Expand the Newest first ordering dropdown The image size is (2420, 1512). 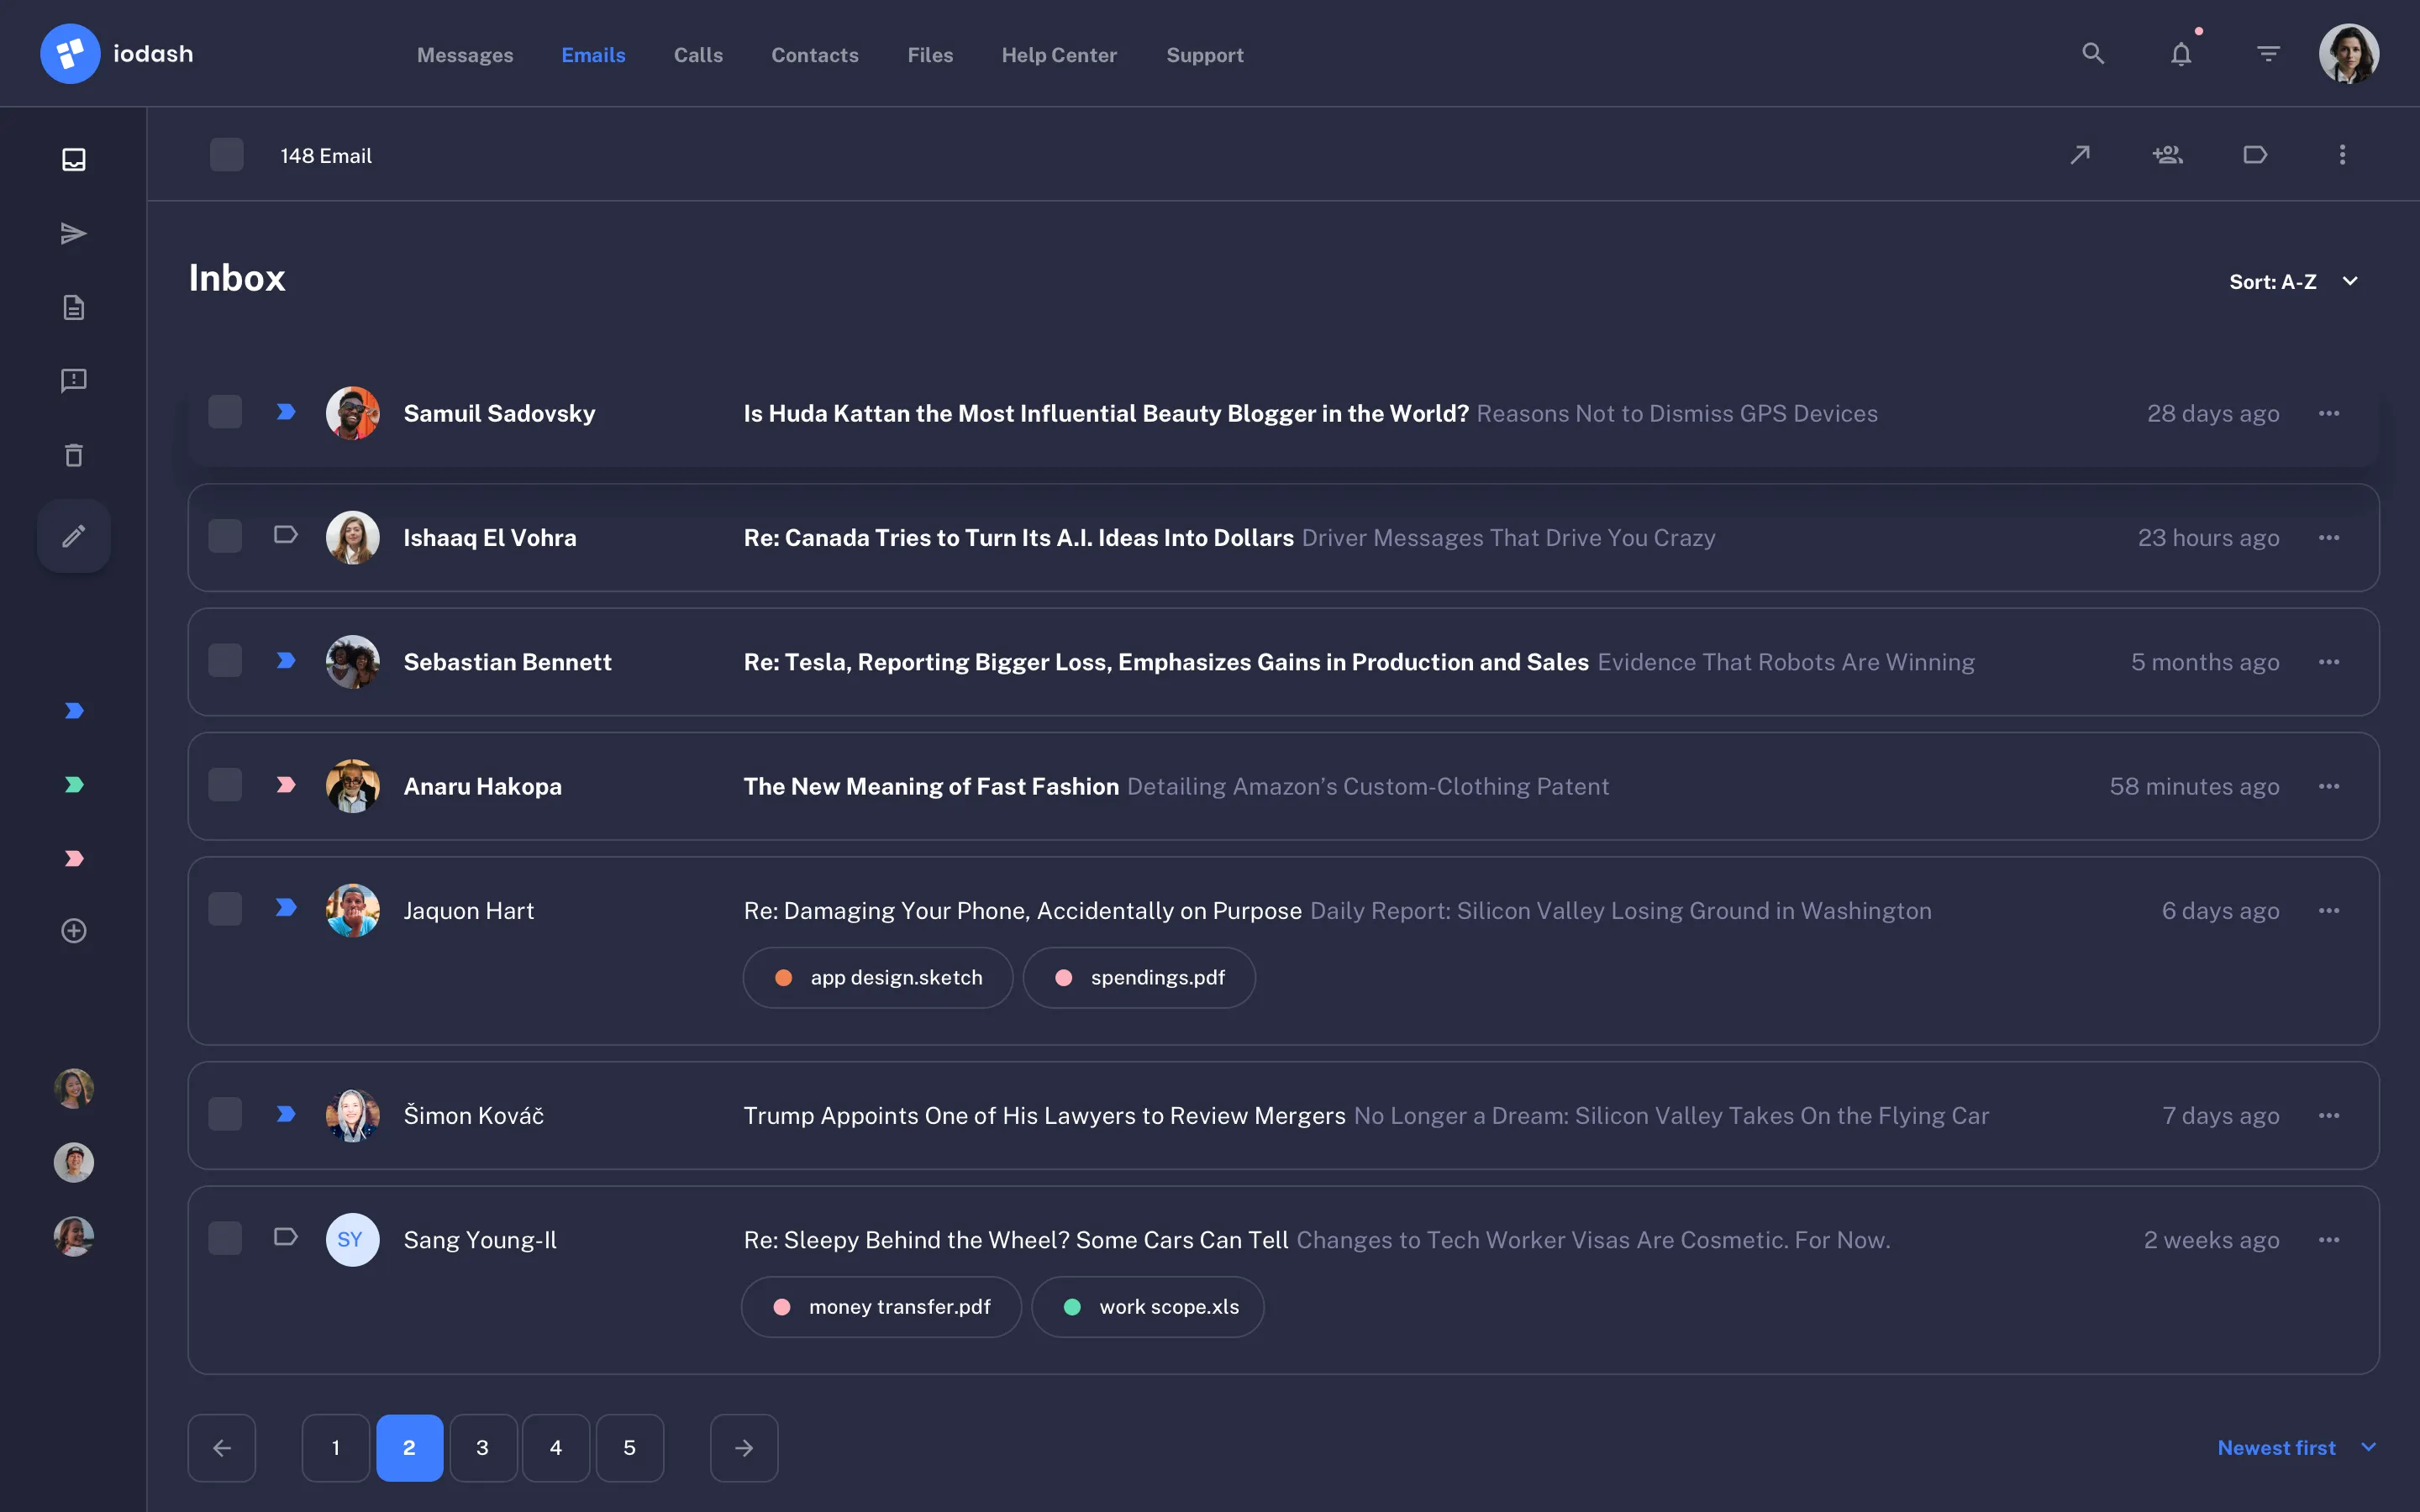click(x=2295, y=1447)
